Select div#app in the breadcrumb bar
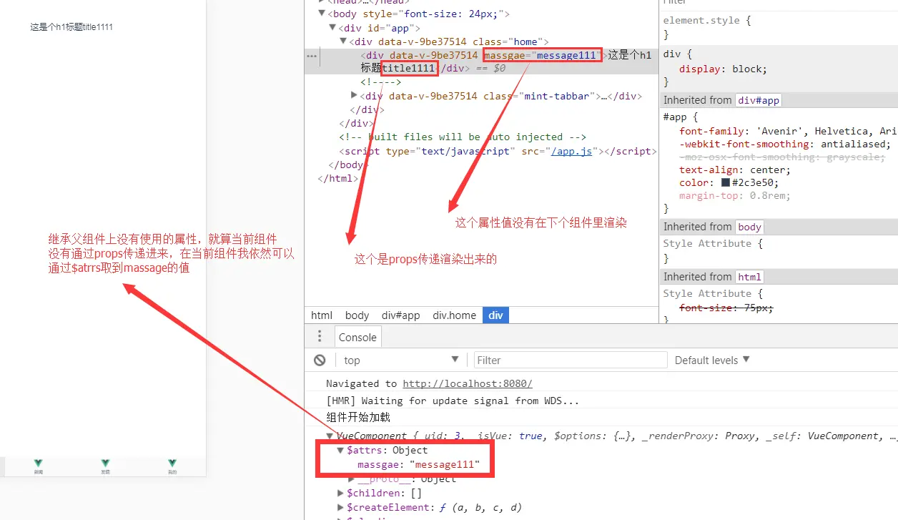The height and width of the screenshot is (520, 898). click(x=401, y=315)
